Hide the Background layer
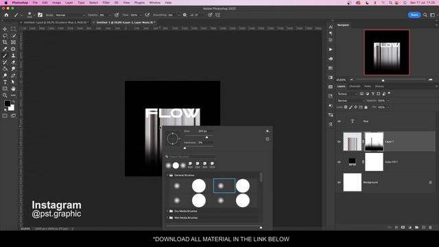This screenshot has height=247, width=439. pyautogui.click(x=339, y=183)
